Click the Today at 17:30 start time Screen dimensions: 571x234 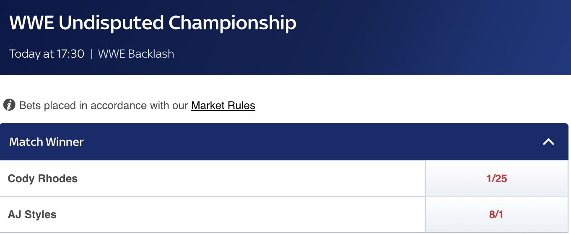[x=47, y=54]
